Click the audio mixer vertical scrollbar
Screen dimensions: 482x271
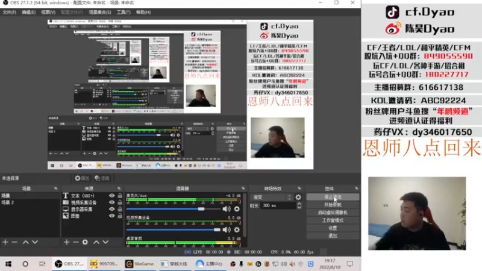click(245, 215)
